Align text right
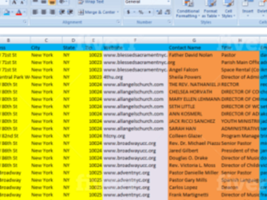Viewport: 267px width, 200px height. (x=52, y=12)
